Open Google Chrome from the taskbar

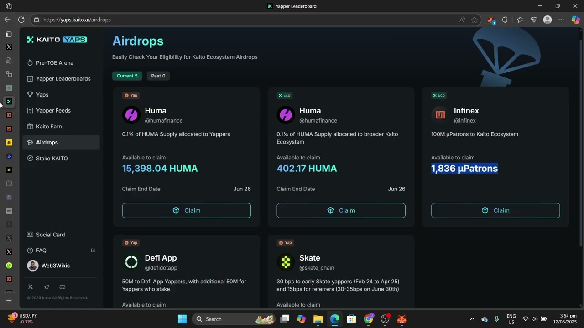click(368, 319)
